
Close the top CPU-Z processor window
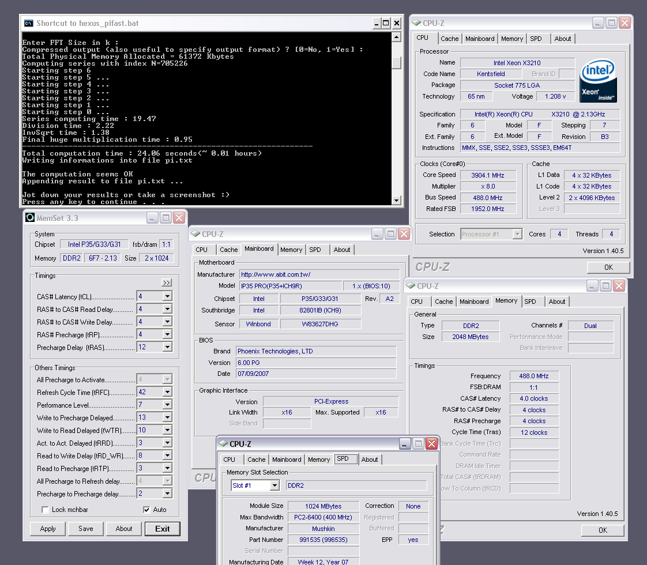[625, 23]
